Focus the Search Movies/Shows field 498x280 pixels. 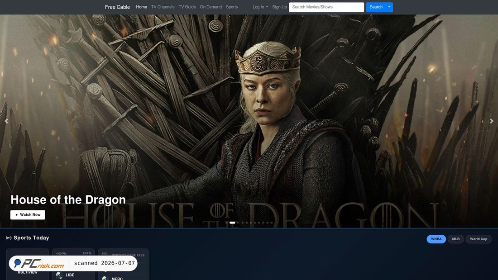tap(326, 7)
